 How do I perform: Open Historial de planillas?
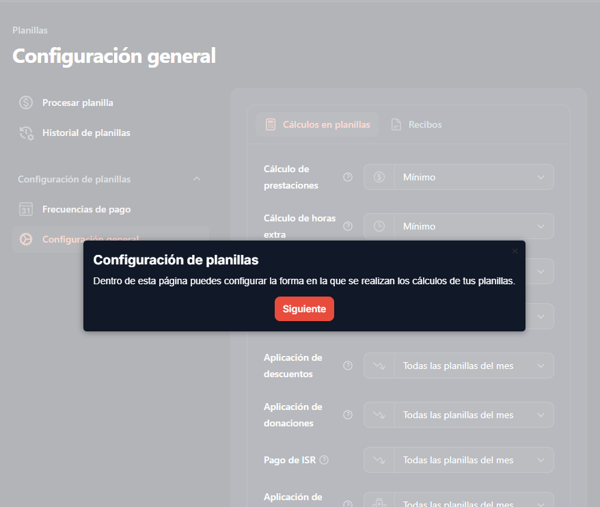tap(86, 133)
